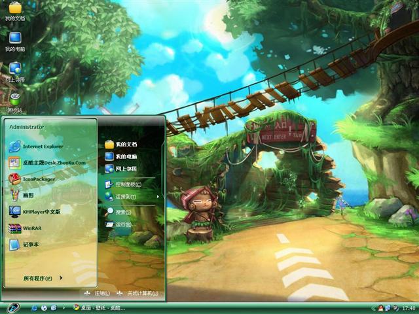This screenshot has height=314, width=419.
Task: Launch Internet Explorer from the start menu
Action: tap(36, 147)
